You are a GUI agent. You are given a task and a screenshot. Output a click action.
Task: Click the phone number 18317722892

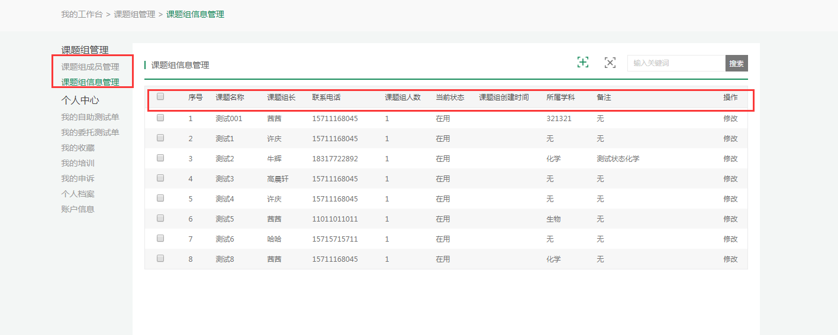pyautogui.click(x=335, y=159)
